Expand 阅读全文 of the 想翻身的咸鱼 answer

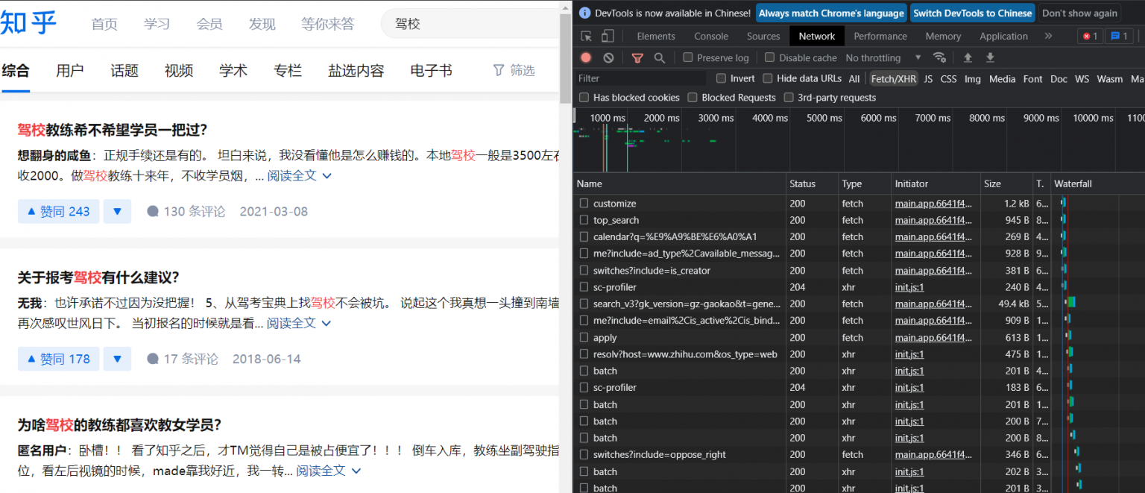coord(299,176)
